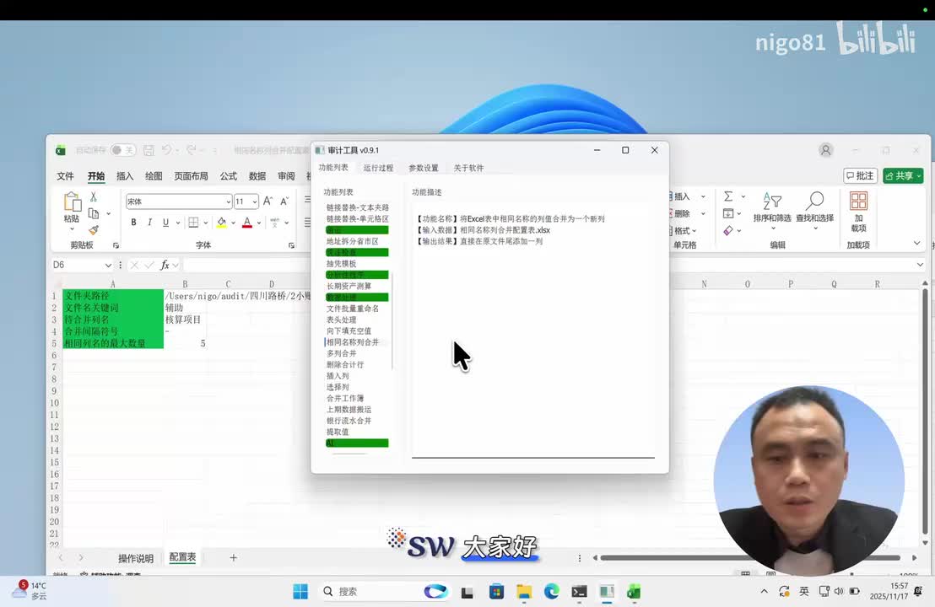The image size is (935, 607).
Task: Open the 公式 ribbon tab in Excel
Action: pos(229,175)
